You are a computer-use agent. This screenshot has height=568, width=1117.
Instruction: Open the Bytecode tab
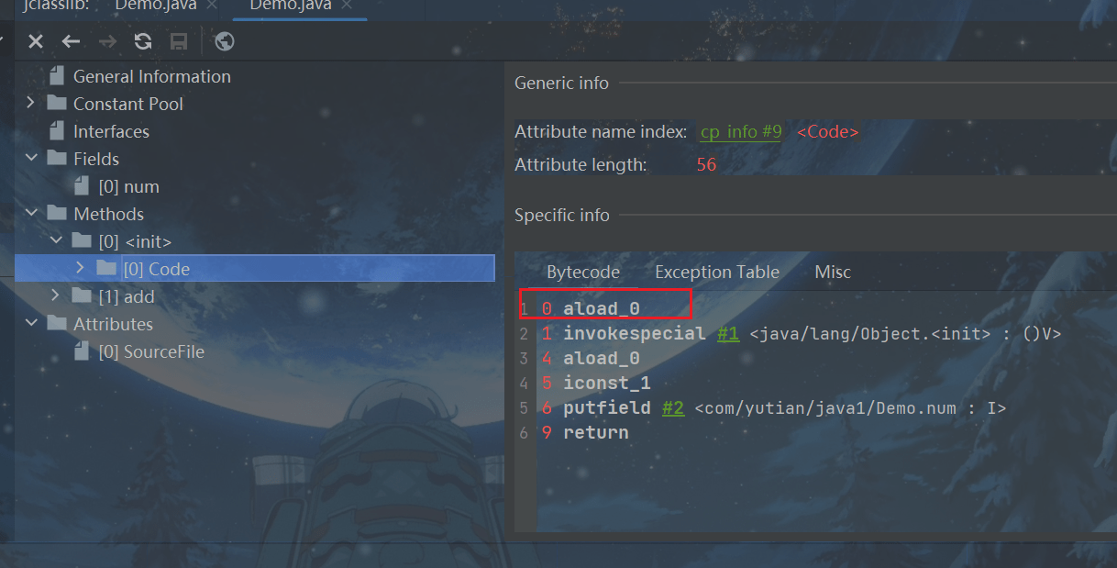point(582,272)
